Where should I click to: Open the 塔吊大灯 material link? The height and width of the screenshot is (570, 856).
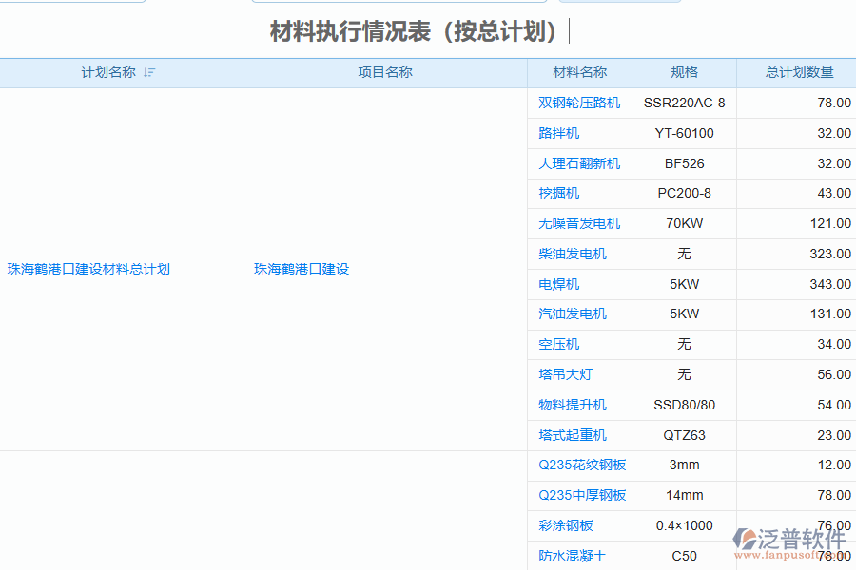(x=565, y=374)
